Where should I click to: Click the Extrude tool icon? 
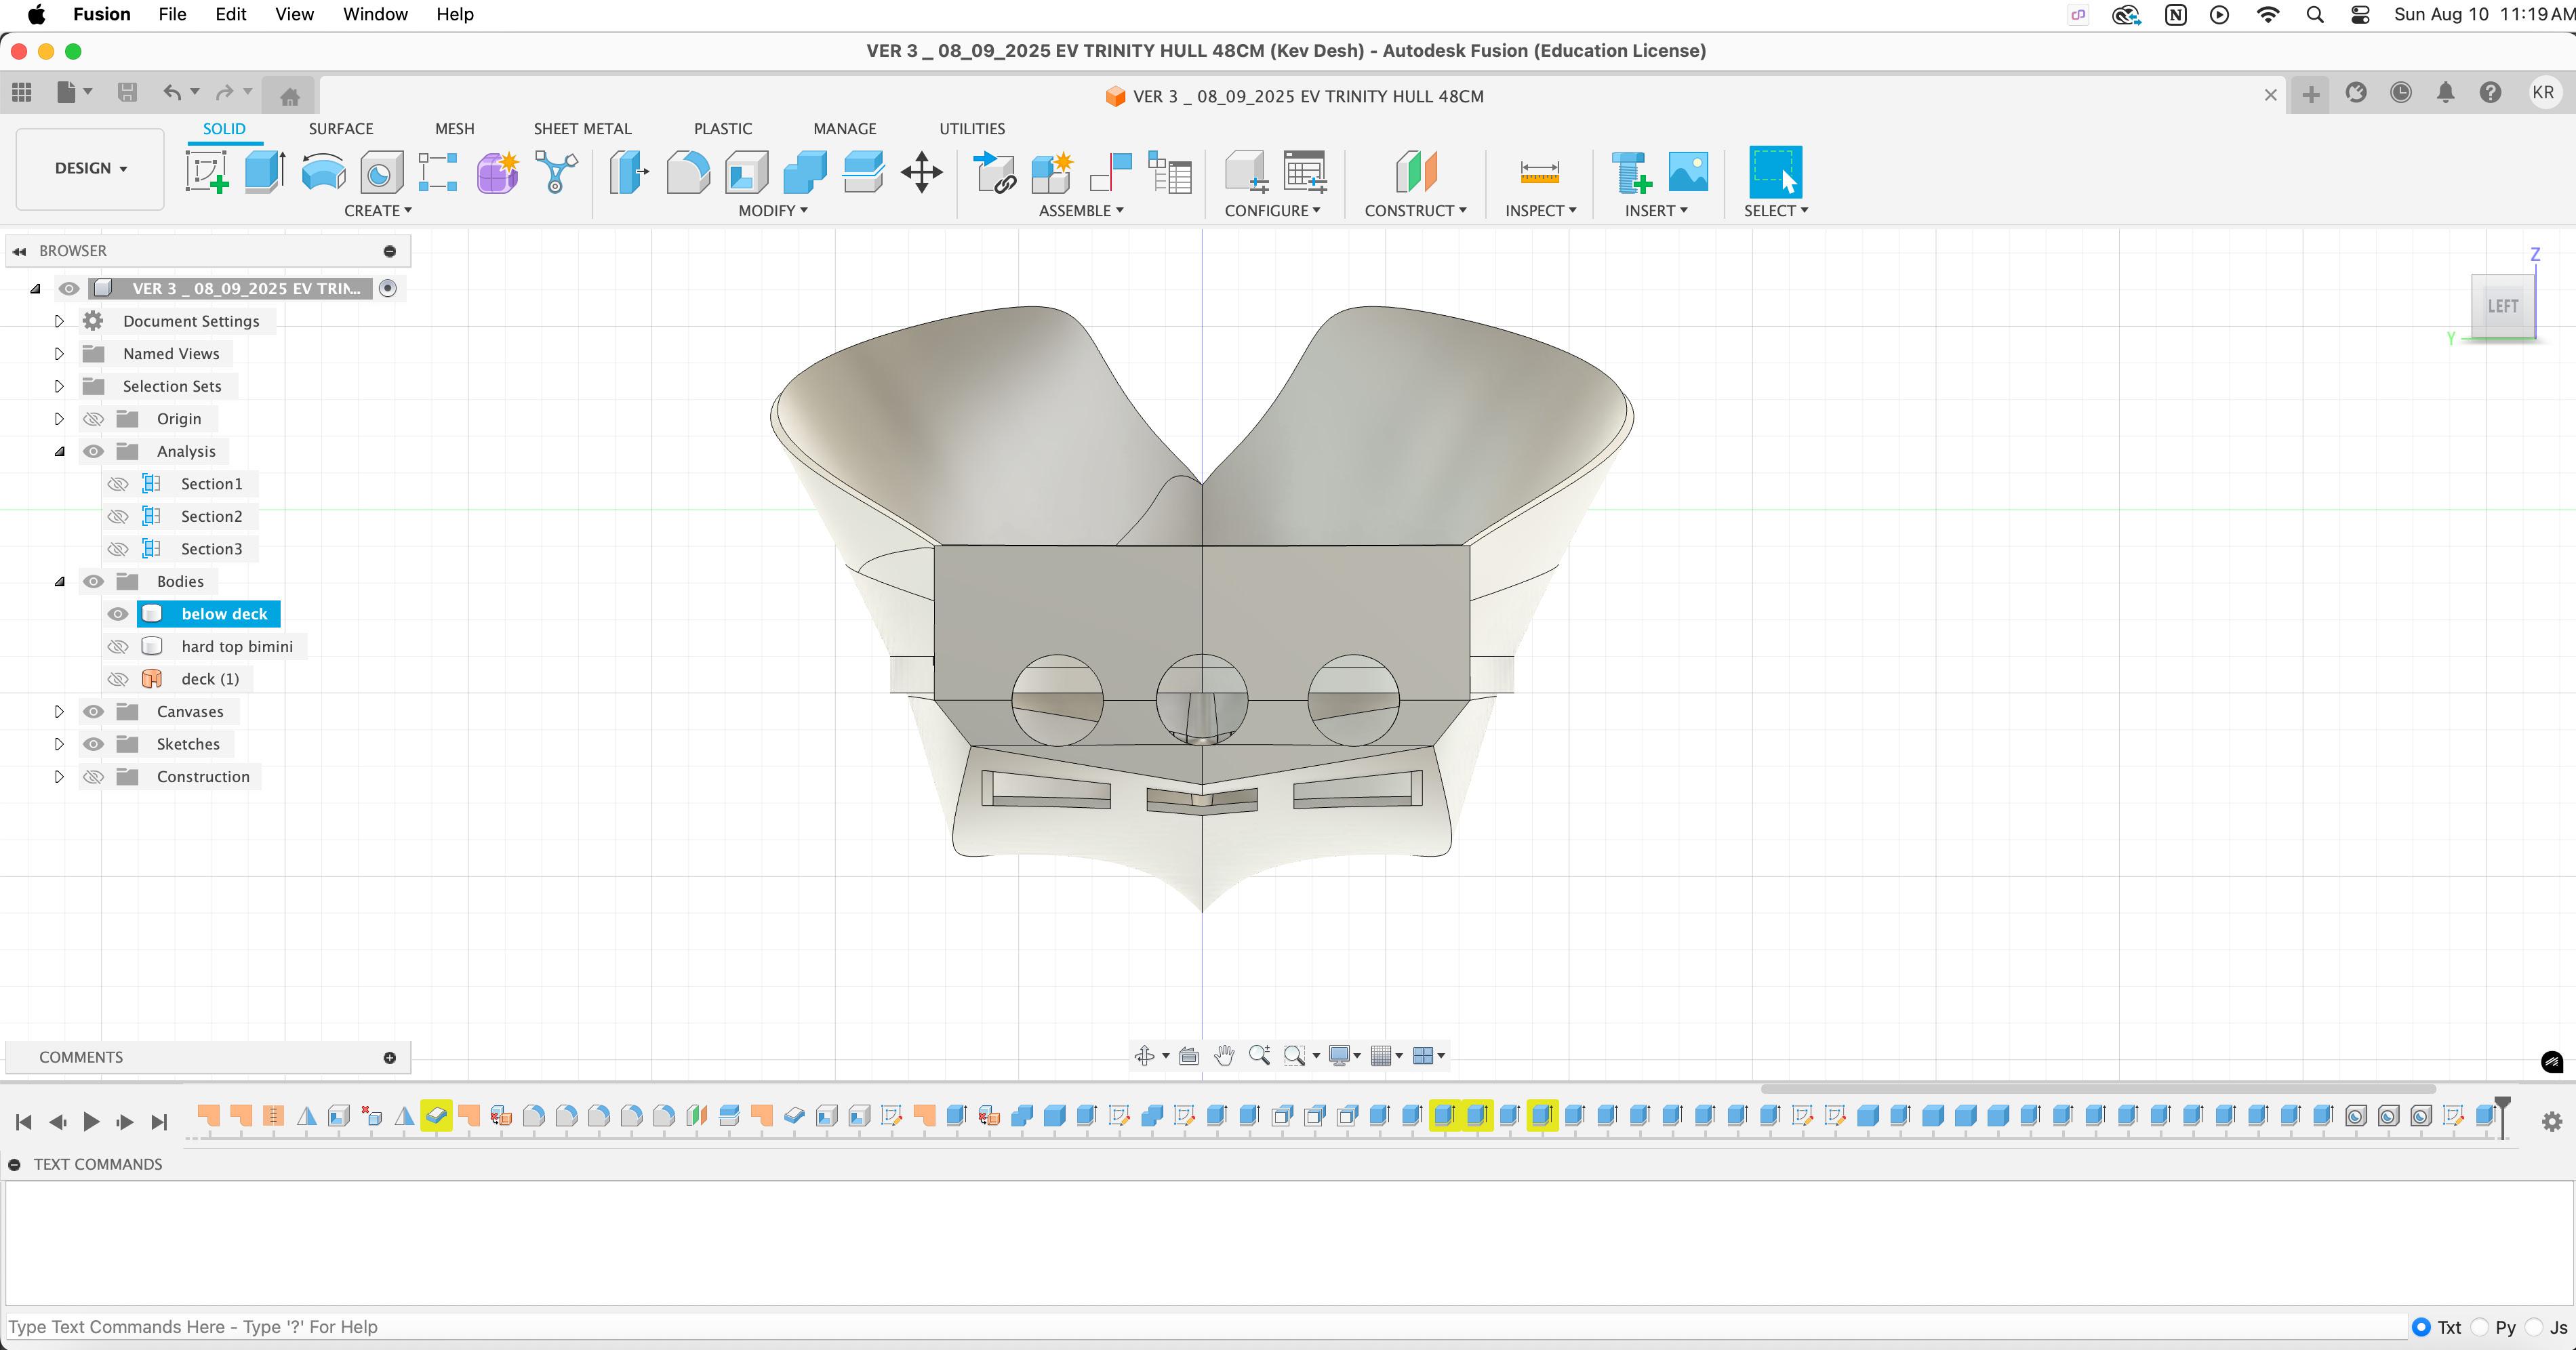[265, 172]
